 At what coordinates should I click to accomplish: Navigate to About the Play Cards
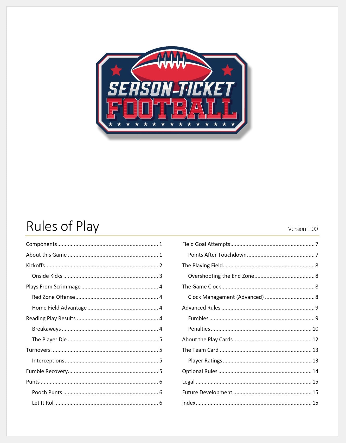pyautogui.click(x=207, y=340)
